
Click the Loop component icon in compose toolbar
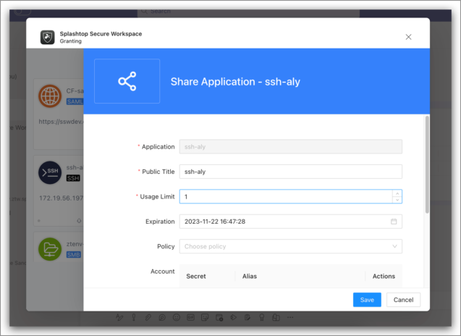162,317
